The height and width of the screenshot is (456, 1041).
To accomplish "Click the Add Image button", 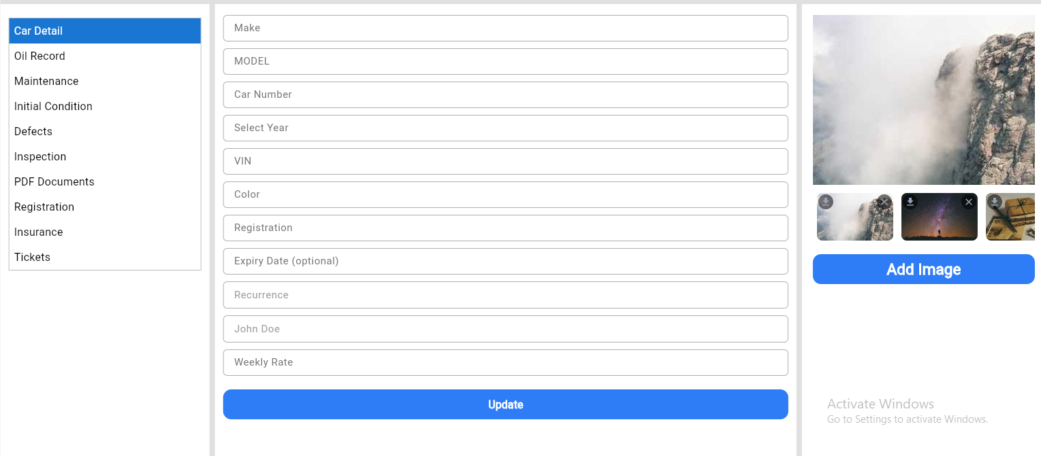I will point(923,269).
